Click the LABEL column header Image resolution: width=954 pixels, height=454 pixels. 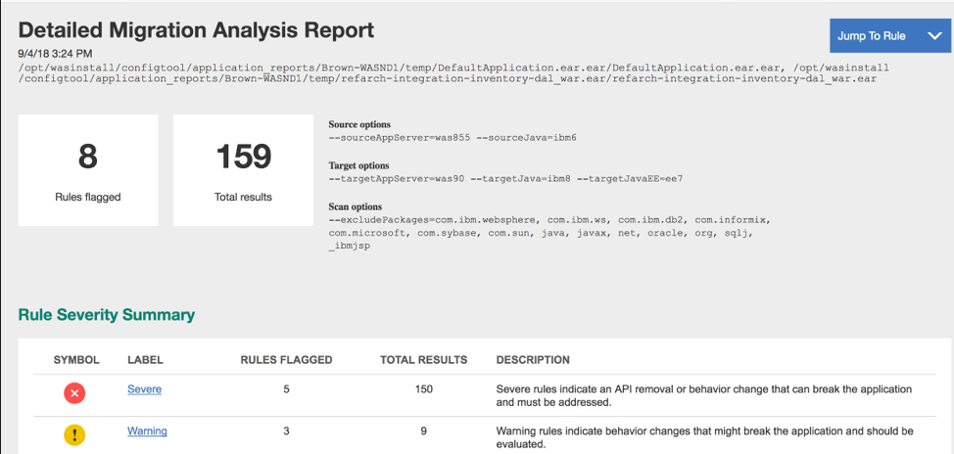(x=145, y=360)
